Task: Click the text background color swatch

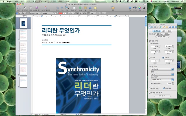Action: click(65, 13)
